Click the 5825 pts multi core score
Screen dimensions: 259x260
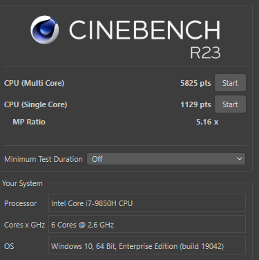tap(195, 83)
